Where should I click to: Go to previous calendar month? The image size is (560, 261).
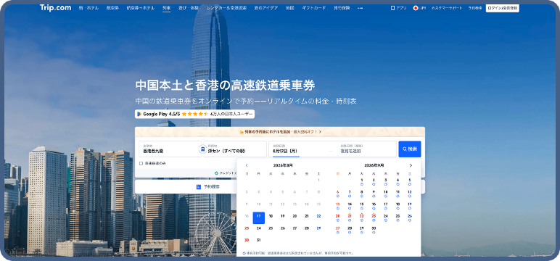[247, 165]
